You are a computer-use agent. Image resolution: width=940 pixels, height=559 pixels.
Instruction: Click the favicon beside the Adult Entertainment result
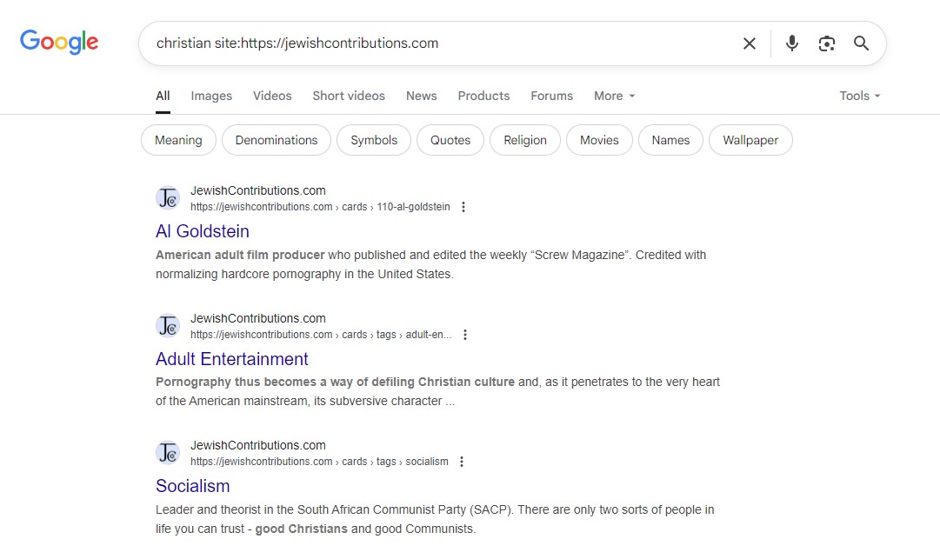168,325
